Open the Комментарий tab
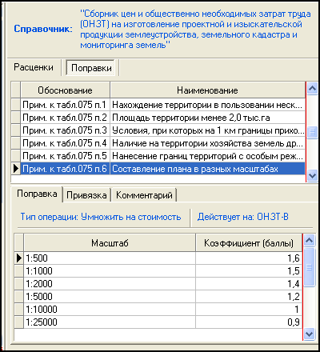The height and width of the screenshot is (352, 320). (x=144, y=195)
